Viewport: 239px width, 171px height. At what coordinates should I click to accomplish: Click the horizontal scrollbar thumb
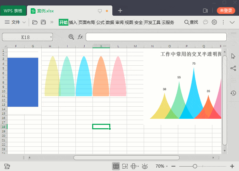pos(126,158)
